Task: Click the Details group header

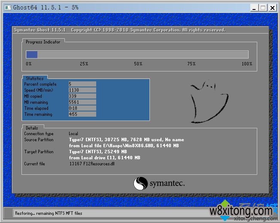Action: point(32,128)
